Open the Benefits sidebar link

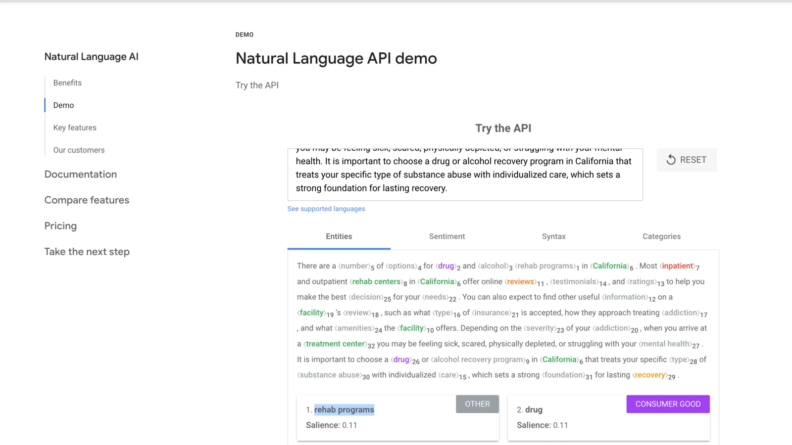coord(67,83)
